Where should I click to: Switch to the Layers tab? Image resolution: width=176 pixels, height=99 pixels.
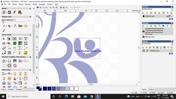(x=144, y=89)
